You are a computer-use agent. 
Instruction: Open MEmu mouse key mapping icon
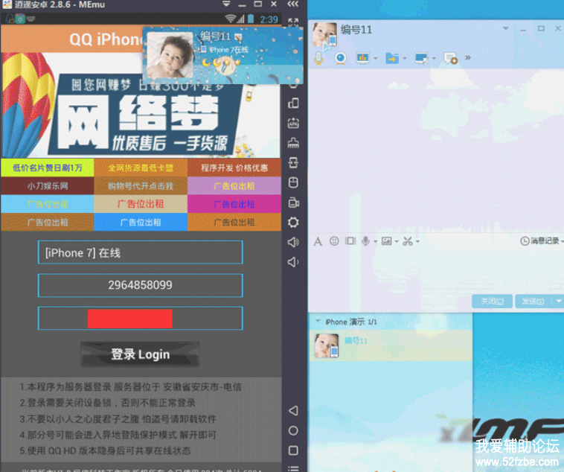tap(293, 182)
